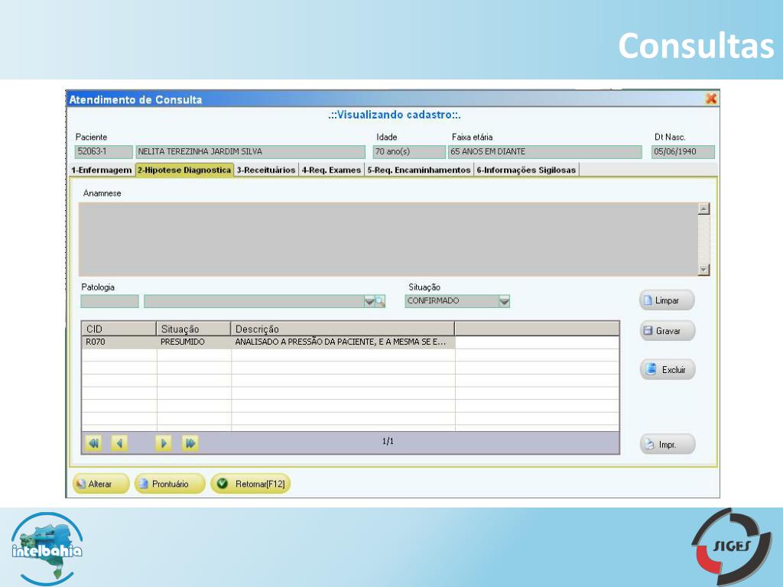
Task: Close the Atendimento de Consulta window
Action: 711,99
